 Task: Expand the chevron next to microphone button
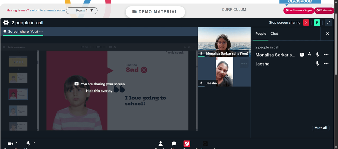[x=34, y=142]
